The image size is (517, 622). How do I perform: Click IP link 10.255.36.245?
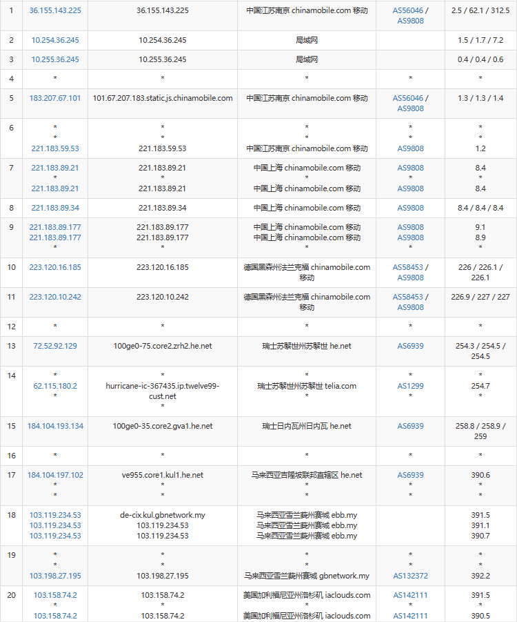click(x=55, y=59)
